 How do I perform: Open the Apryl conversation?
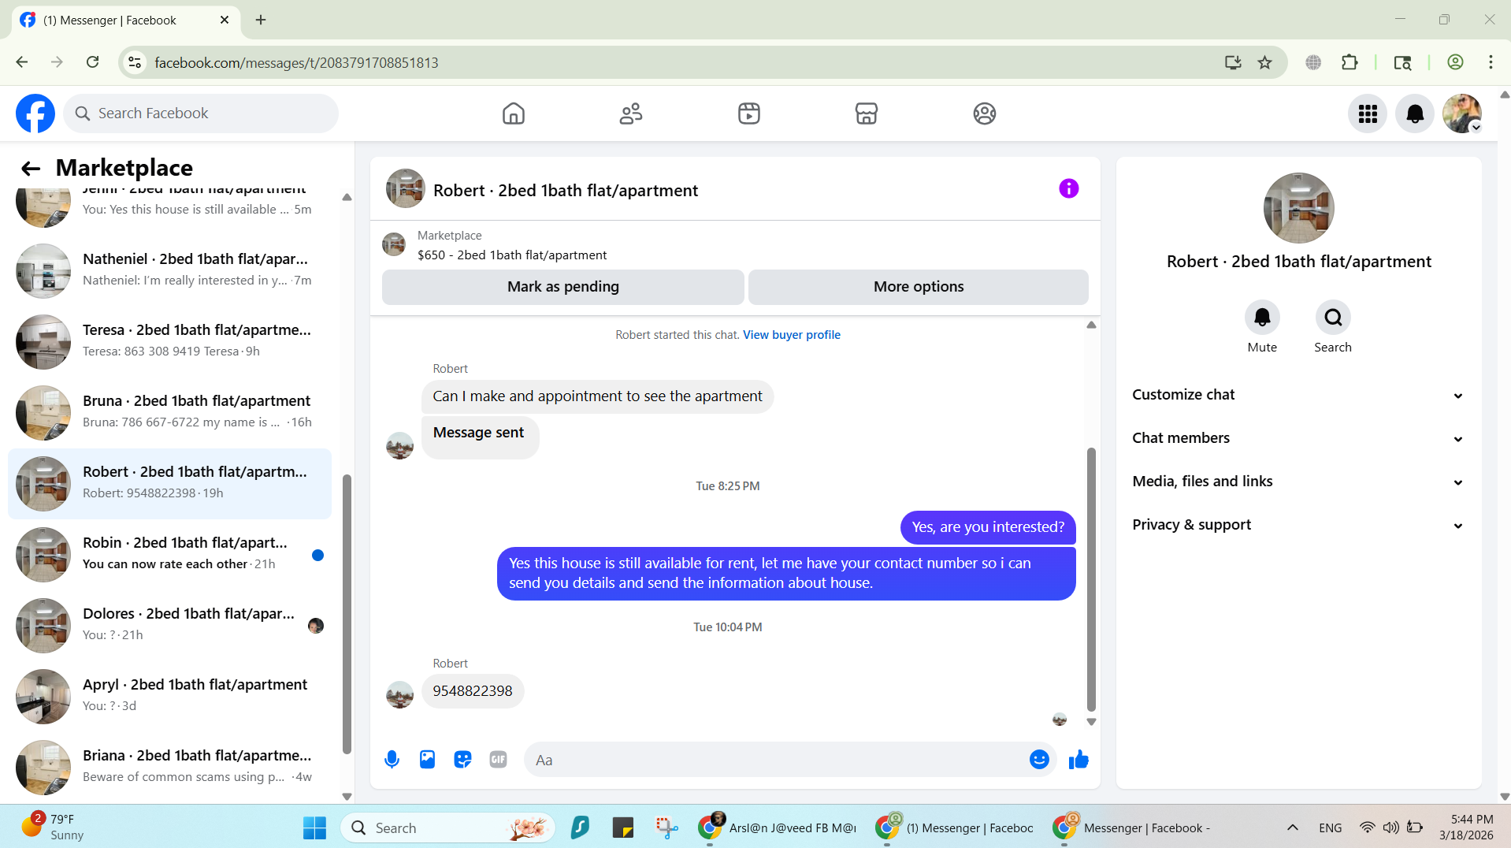pos(169,696)
